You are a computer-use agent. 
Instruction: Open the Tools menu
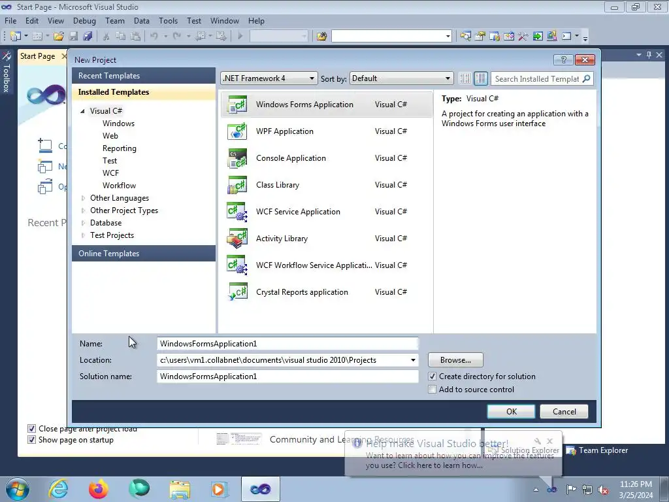tap(168, 21)
